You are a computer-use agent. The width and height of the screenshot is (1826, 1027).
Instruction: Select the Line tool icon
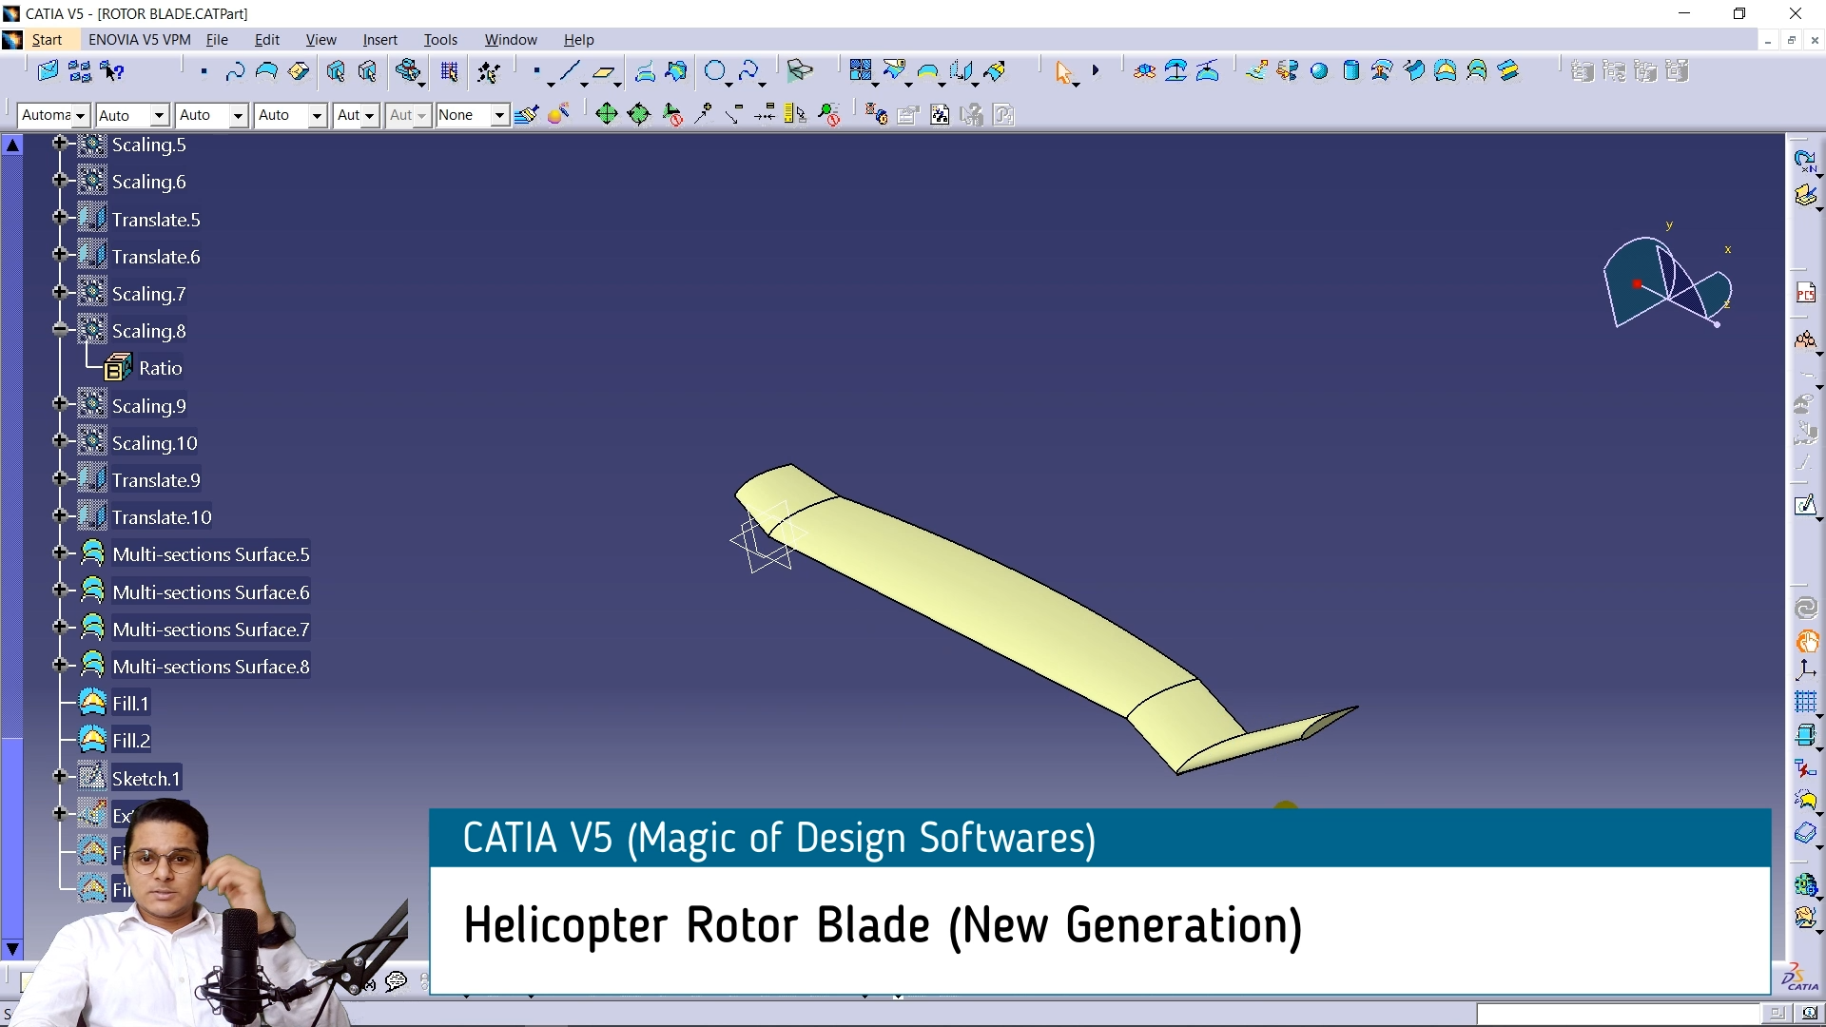[569, 71]
